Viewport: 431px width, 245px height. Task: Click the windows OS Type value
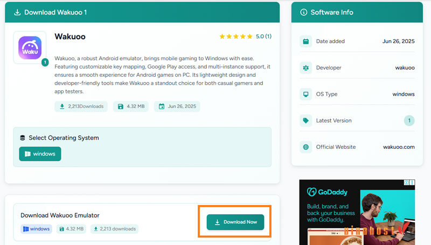pyautogui.click(x=403, y=94)
